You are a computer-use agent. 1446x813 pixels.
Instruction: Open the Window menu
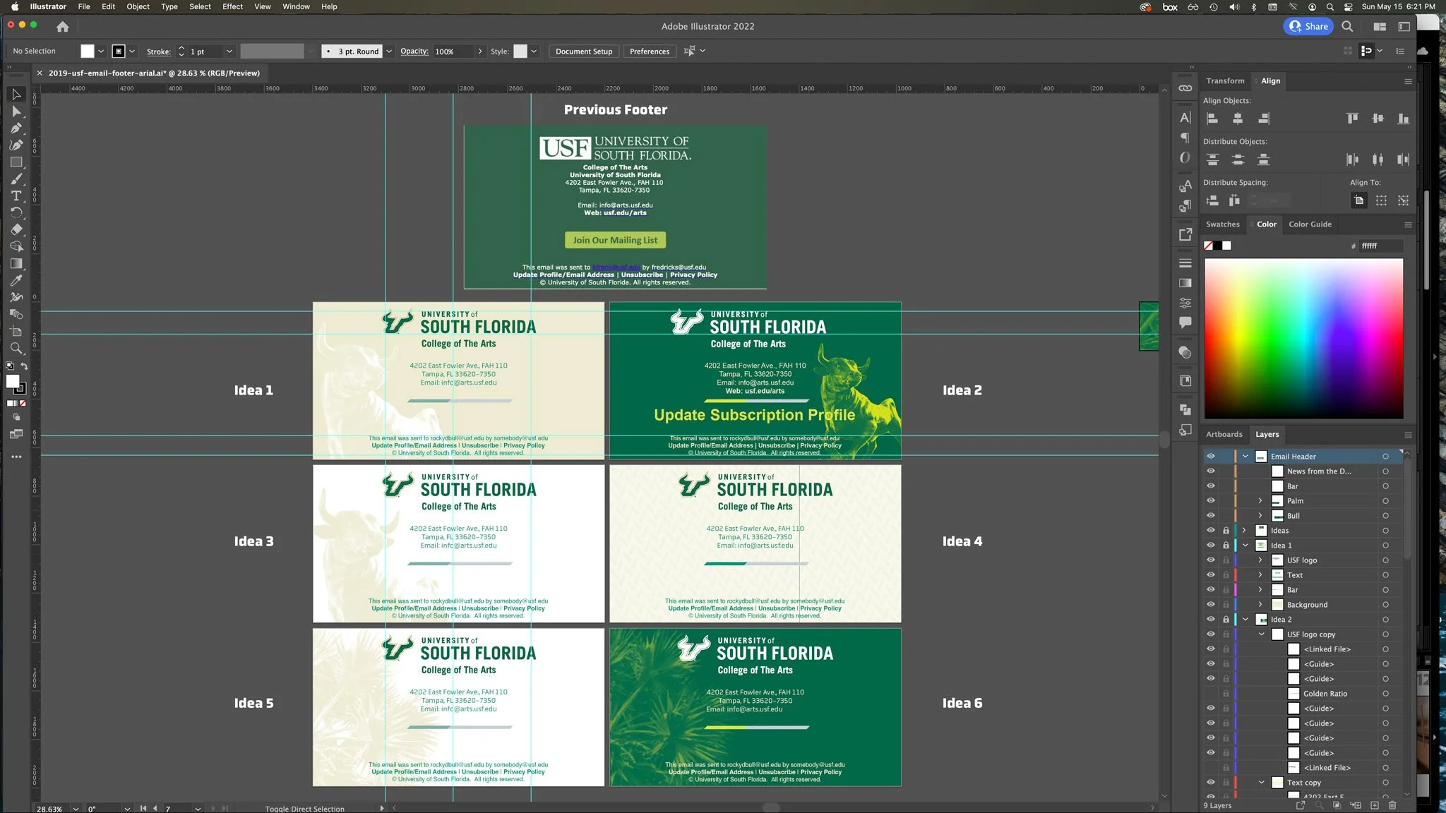click(x=296, y=6)
